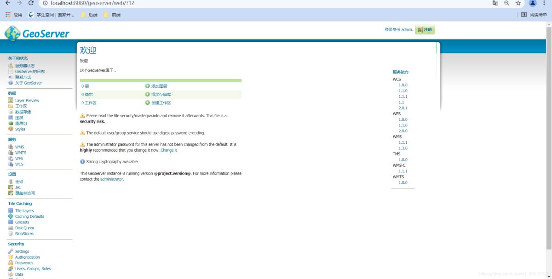Image resolution: width=552 pixels, height=279 pixels.
Task: Click the global settings icon (全球)
Action: click(x=11, y=182)
